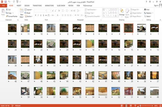Open Clipboard group dialog launcher
Image resolution: width=162 pixels, height=107 pixels.
18,20
